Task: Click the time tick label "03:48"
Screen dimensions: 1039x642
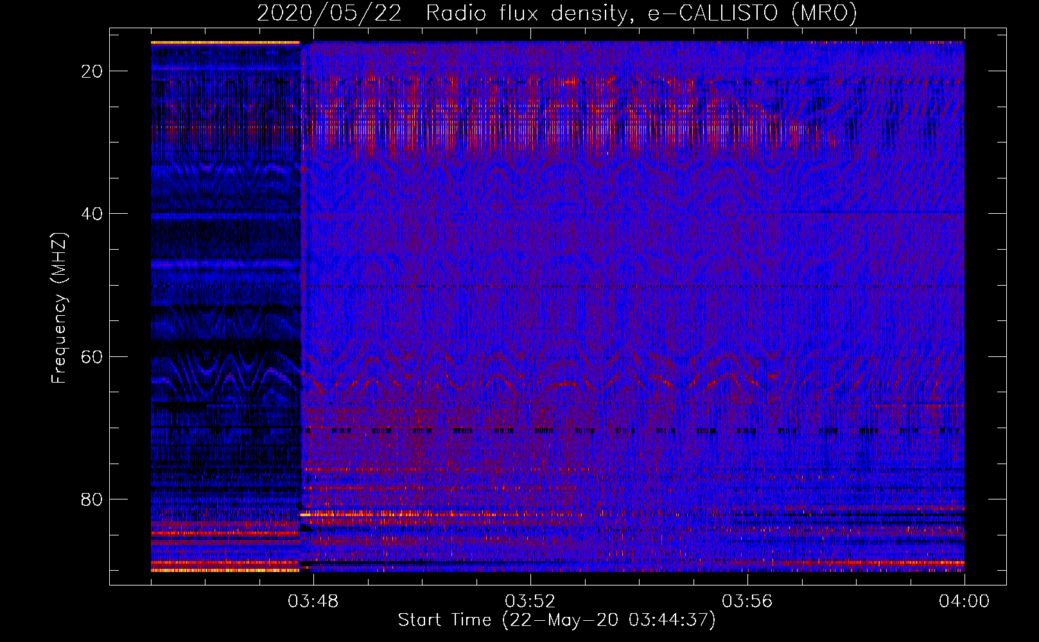Action: click(313, 602)
